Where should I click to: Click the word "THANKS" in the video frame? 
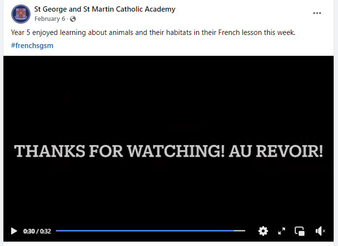pos(50,151)
